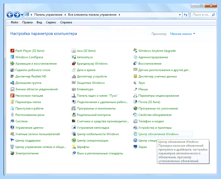
Task: Open Центр поддержки link
Action: (x=28, y=140)
